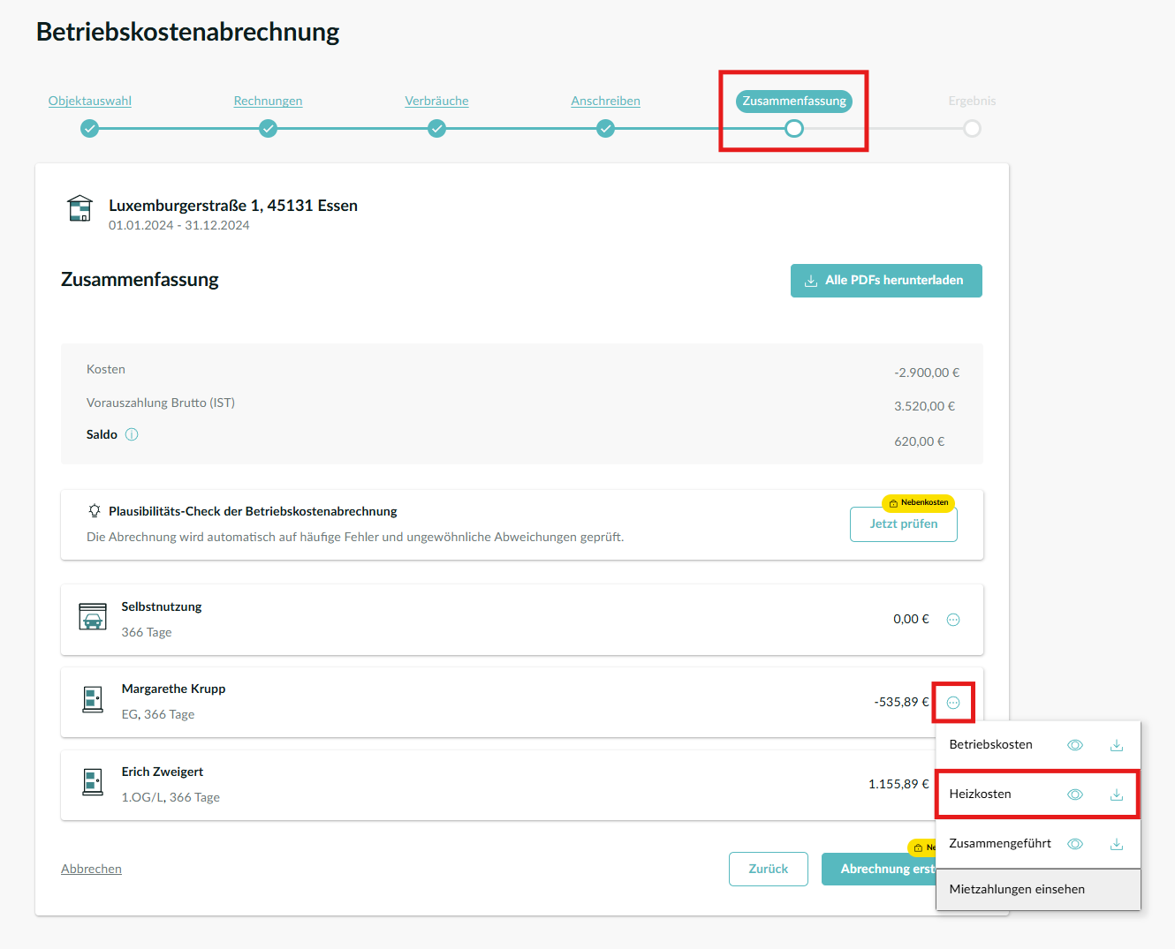
Task: Click the Margarethe Krupp unit icon
Action: [x=93, y=700]
